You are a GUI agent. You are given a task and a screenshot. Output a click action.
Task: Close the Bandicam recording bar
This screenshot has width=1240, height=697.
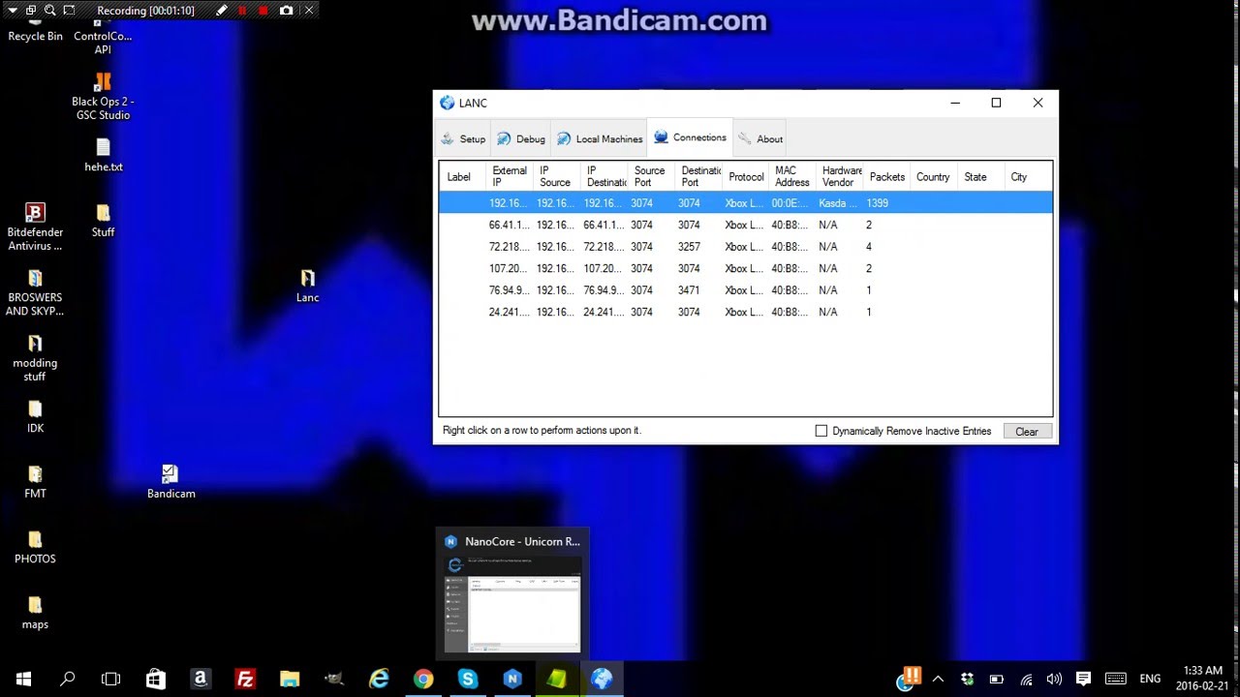[310, 10]
